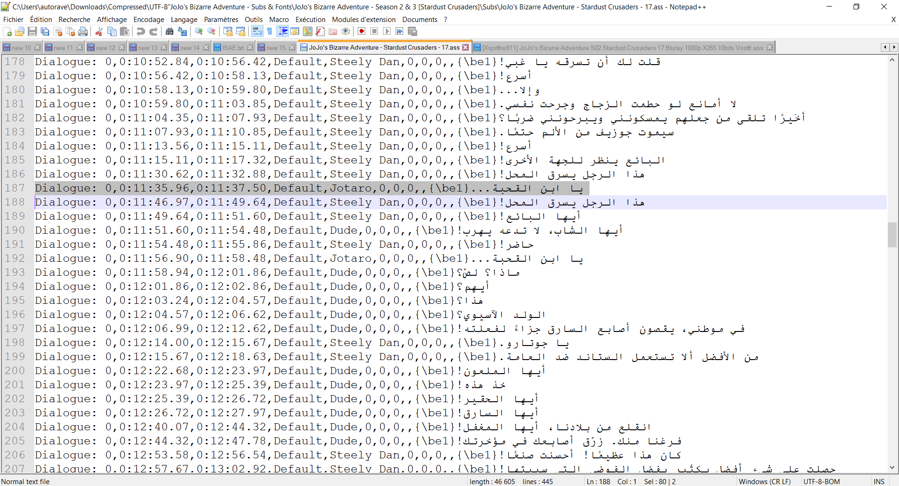Click INS mode indicator in status bar
This screenshot has height=486, width=899.
point(879,481)
